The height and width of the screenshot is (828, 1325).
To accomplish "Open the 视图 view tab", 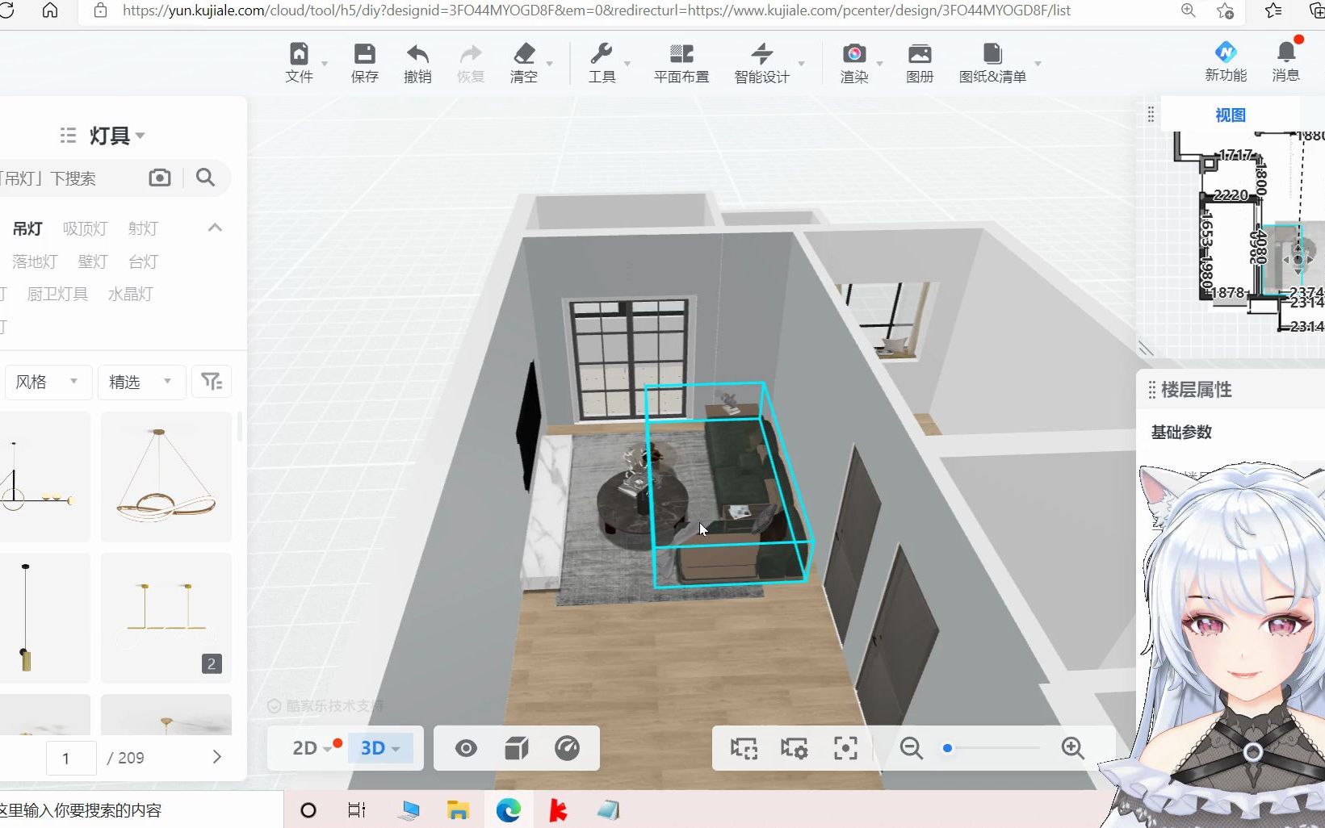I will pos(1231,115).
